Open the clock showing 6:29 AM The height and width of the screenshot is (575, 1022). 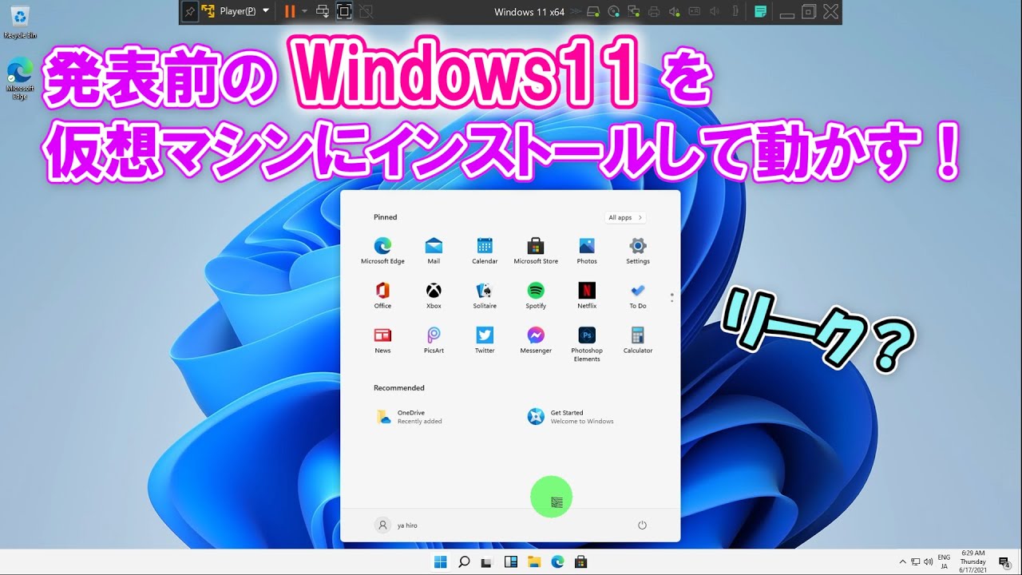973,561
